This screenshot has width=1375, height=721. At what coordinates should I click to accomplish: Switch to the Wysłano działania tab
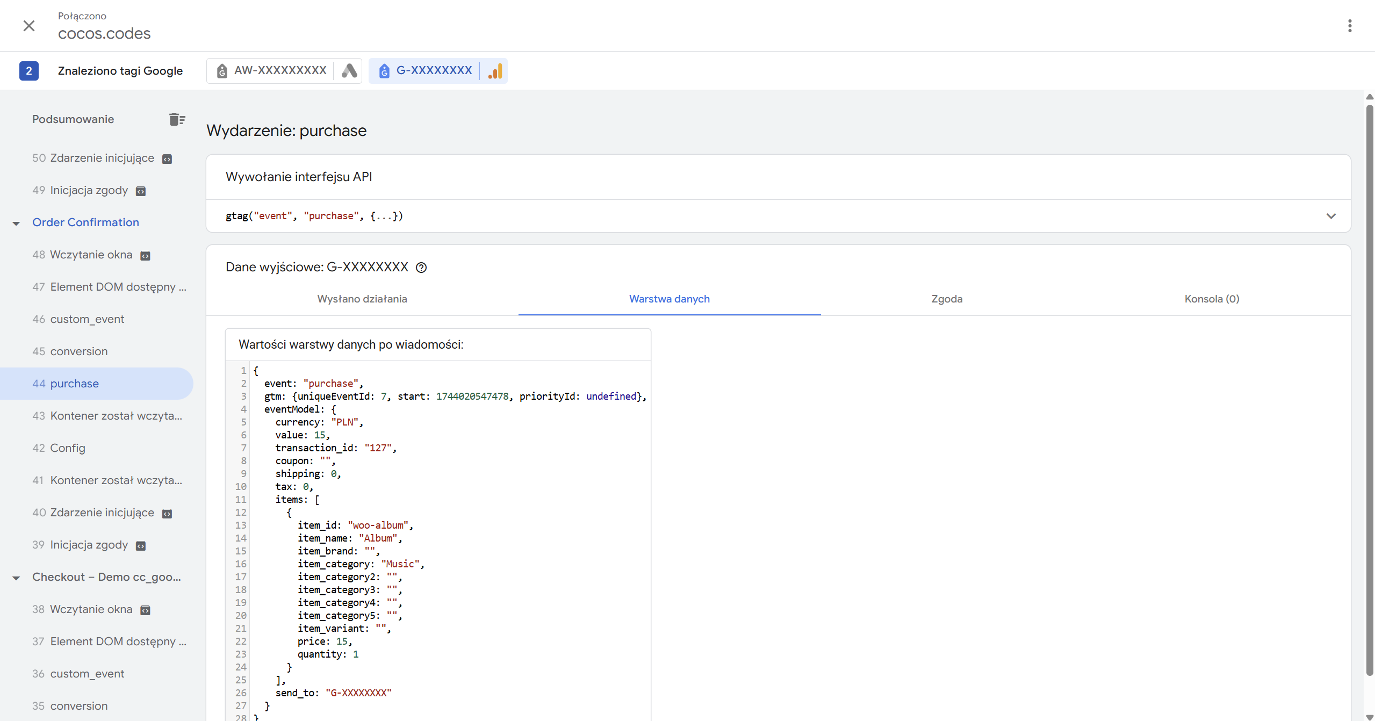tap(362, 299)
